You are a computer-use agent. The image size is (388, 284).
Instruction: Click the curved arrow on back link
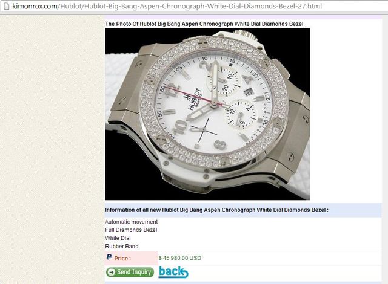click(184, 273)
